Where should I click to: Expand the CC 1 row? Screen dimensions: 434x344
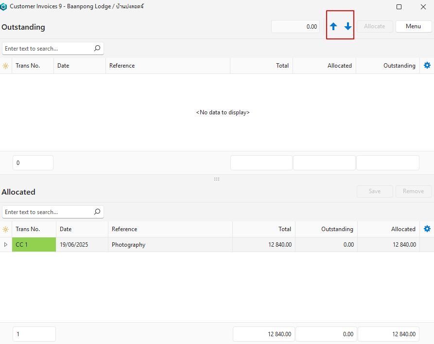click(x=6, y=245)
